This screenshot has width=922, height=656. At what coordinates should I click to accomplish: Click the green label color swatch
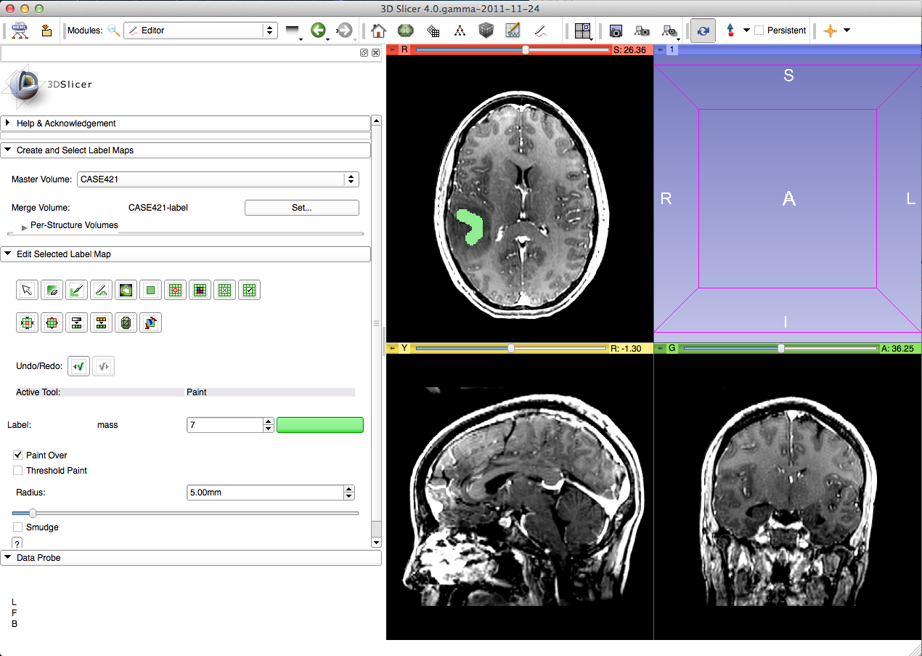click(319, 425)
